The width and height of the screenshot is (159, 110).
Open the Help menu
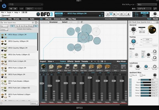(17, 12)
